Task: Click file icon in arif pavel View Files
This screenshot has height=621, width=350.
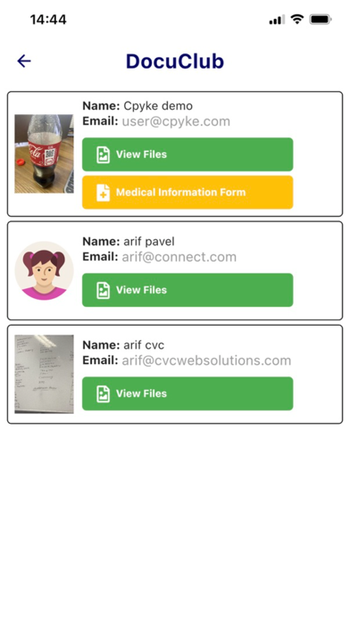Action: click(x=103, y=290)
